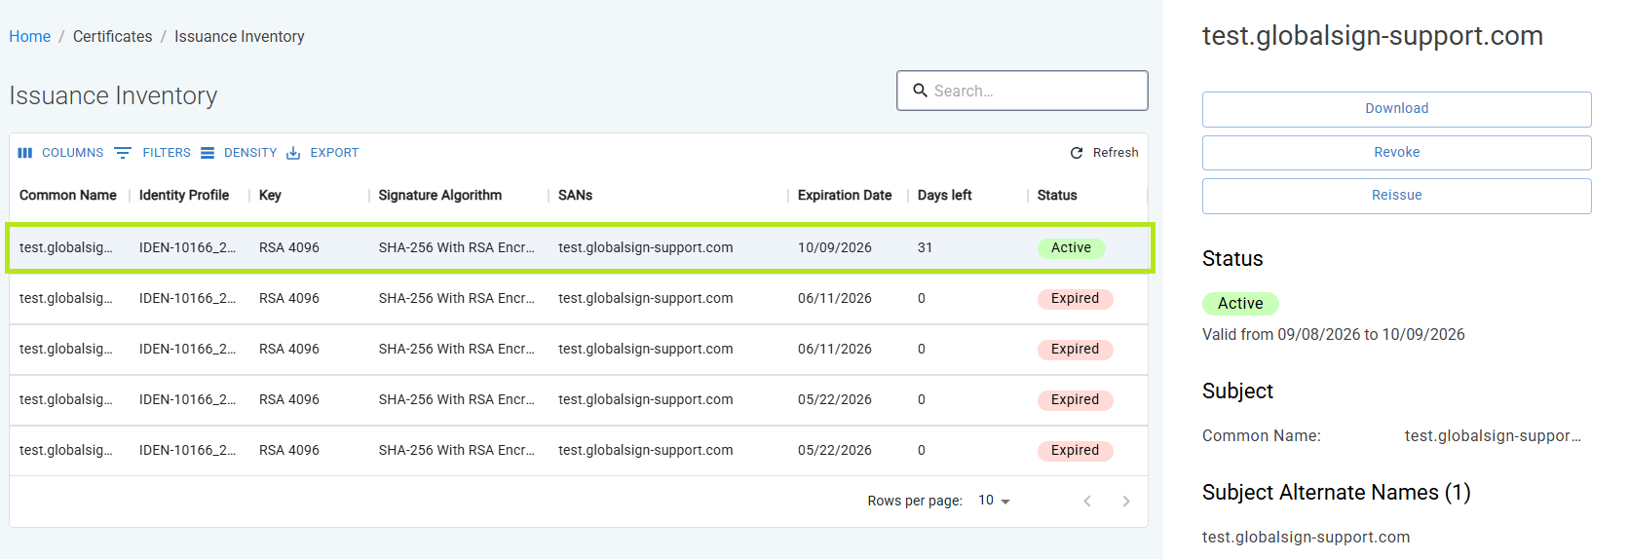Go to next page arrow
Viewport: 1629px width, 559px height.
(x=1126, y=501)
